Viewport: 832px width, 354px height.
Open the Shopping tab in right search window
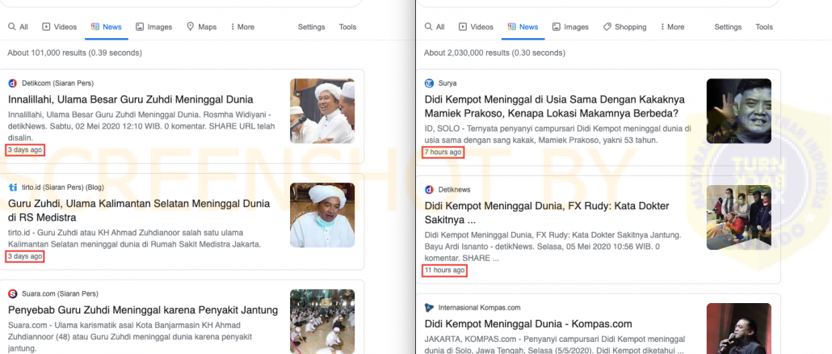[624, 27]
